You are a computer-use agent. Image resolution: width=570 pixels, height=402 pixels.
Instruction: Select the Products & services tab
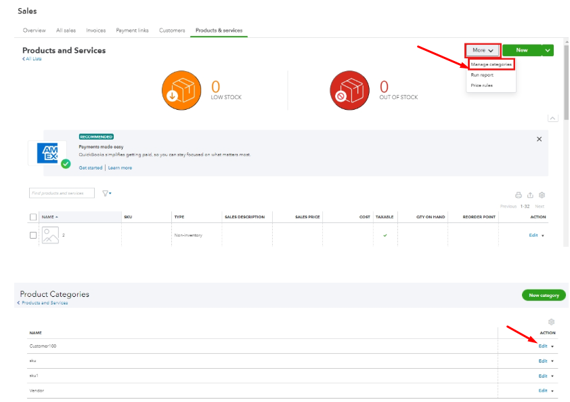pos(219,31)
